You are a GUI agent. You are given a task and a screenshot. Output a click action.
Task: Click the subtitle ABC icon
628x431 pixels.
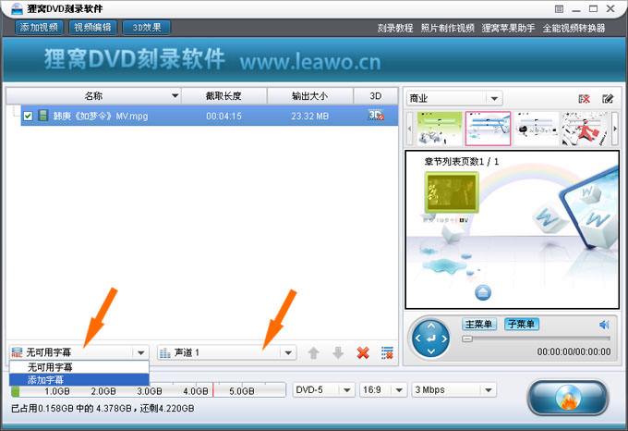point(17,352)
